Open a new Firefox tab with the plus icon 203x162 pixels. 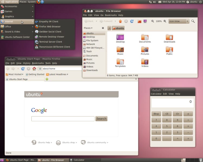coord(47,79)
